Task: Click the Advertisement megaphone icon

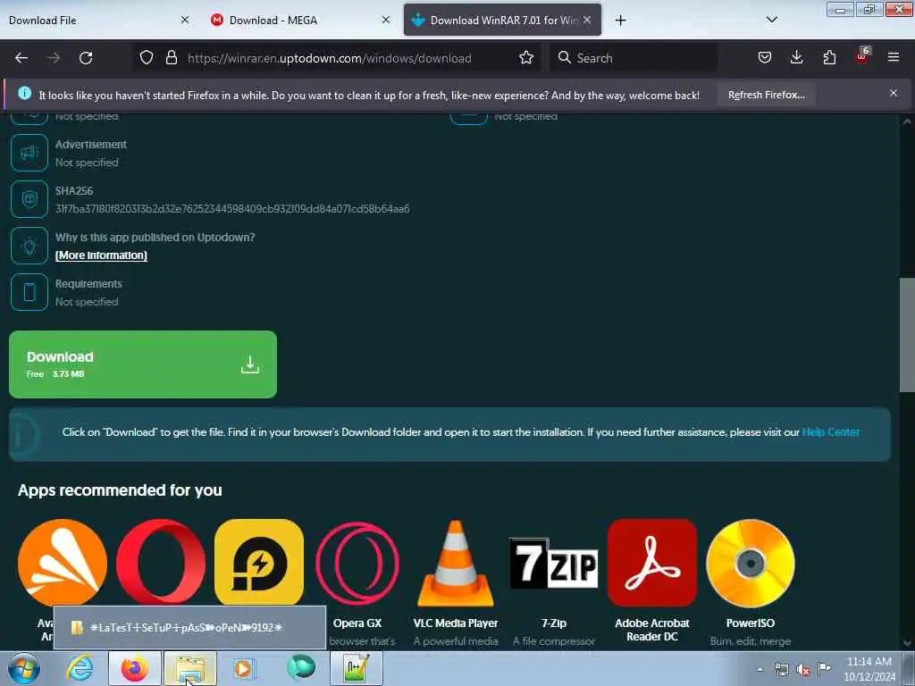Action: point(29,153)
